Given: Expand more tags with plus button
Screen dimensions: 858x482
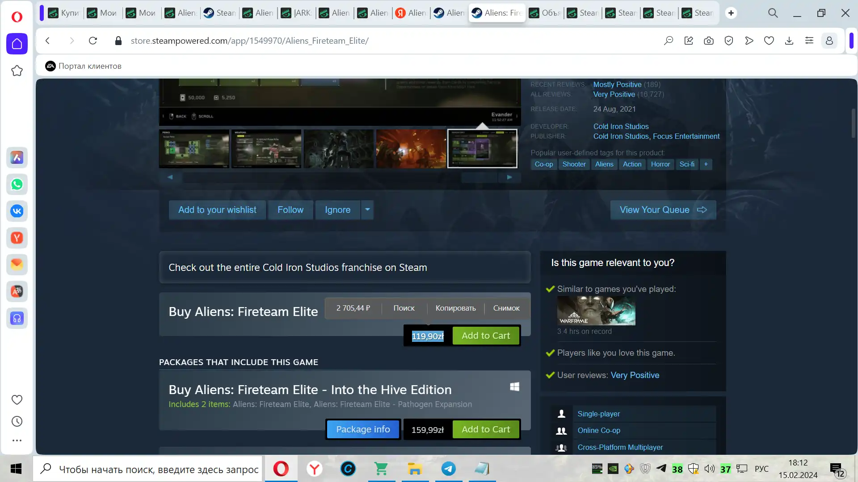Looking at the screenshot, I should (x=706, y=164).
